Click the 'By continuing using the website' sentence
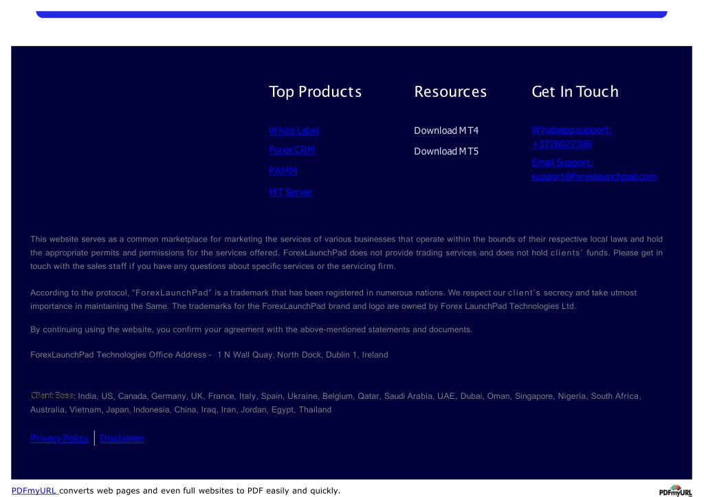 coord(252,330)
